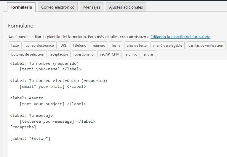Place cursor on '[submit "Enviar"]' line
Viewport: 227px width, 157px height.
[x=30, y=139]
